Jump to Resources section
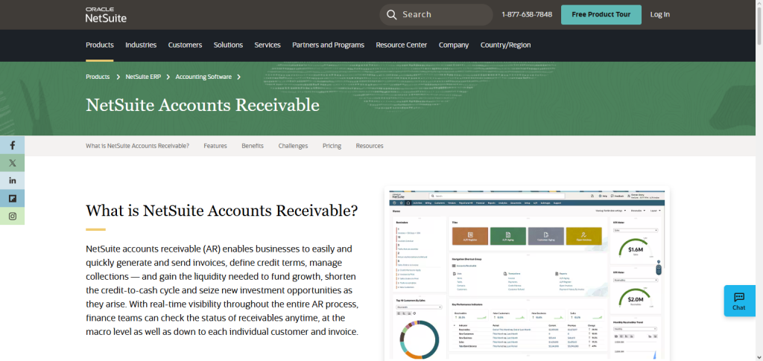Image resolution: width=763 pixels, height=361 pixels. [370, 146]
